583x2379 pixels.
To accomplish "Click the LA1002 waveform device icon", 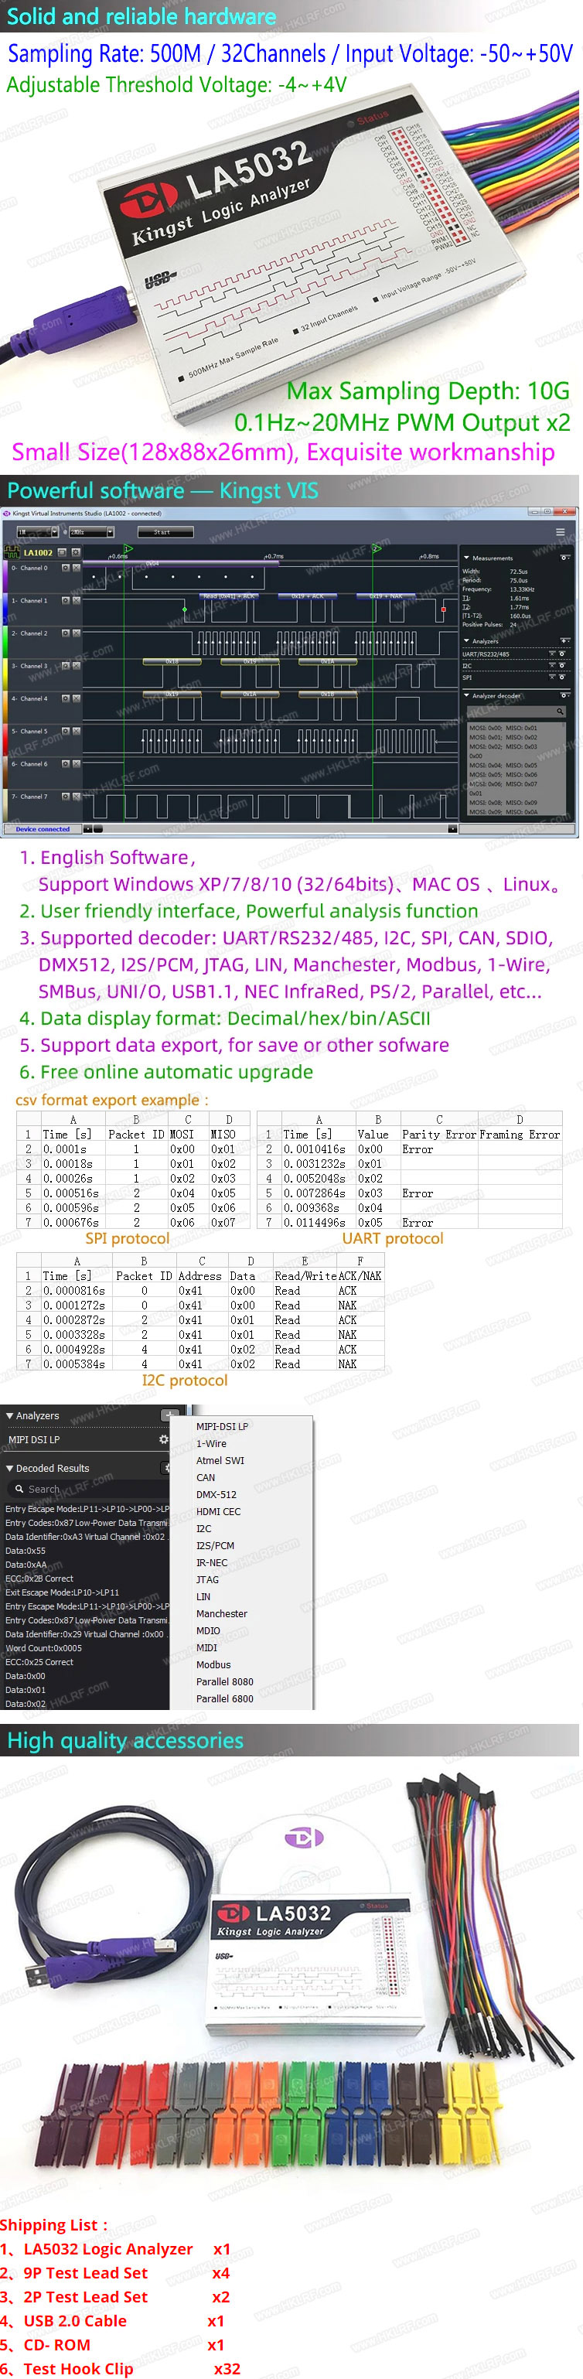I will [12, 552].
